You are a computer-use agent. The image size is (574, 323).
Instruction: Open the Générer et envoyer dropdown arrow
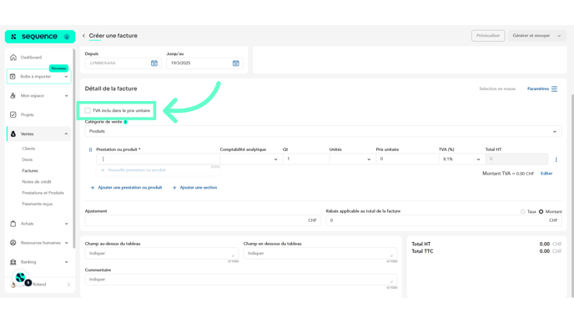(x=559, y=36)
